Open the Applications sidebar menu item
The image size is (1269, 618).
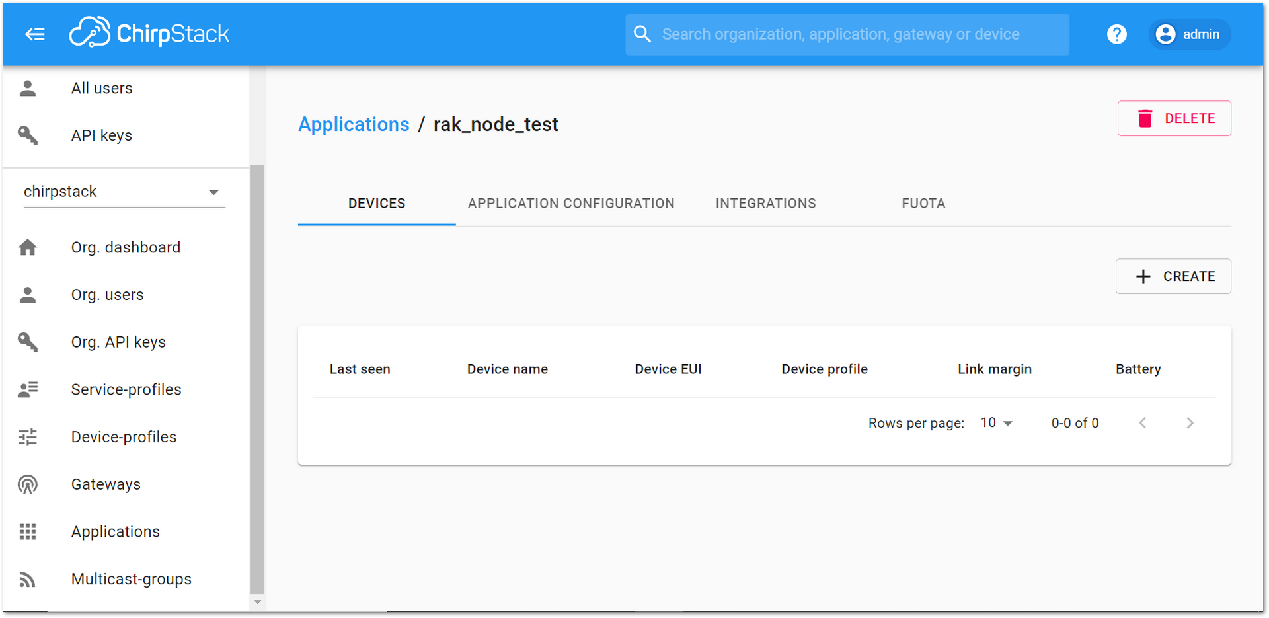pyautogui.click(x=126, y=532)
